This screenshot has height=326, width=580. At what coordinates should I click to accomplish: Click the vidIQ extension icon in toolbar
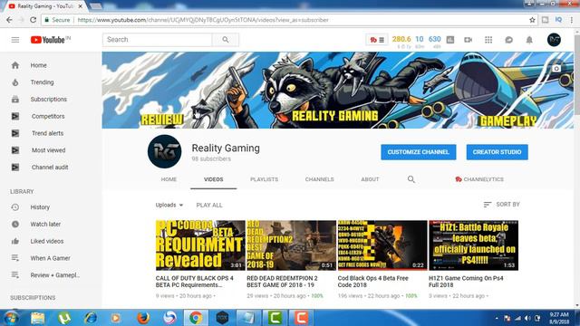[x=558, y=20]
